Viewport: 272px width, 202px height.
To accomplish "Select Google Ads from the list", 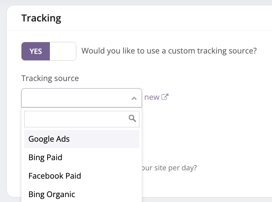I will 49,139.
